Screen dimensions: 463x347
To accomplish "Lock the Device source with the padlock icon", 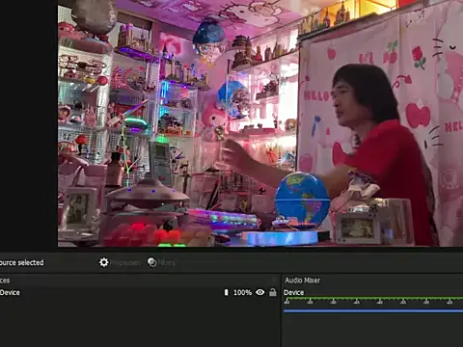I will coord(273,292).
